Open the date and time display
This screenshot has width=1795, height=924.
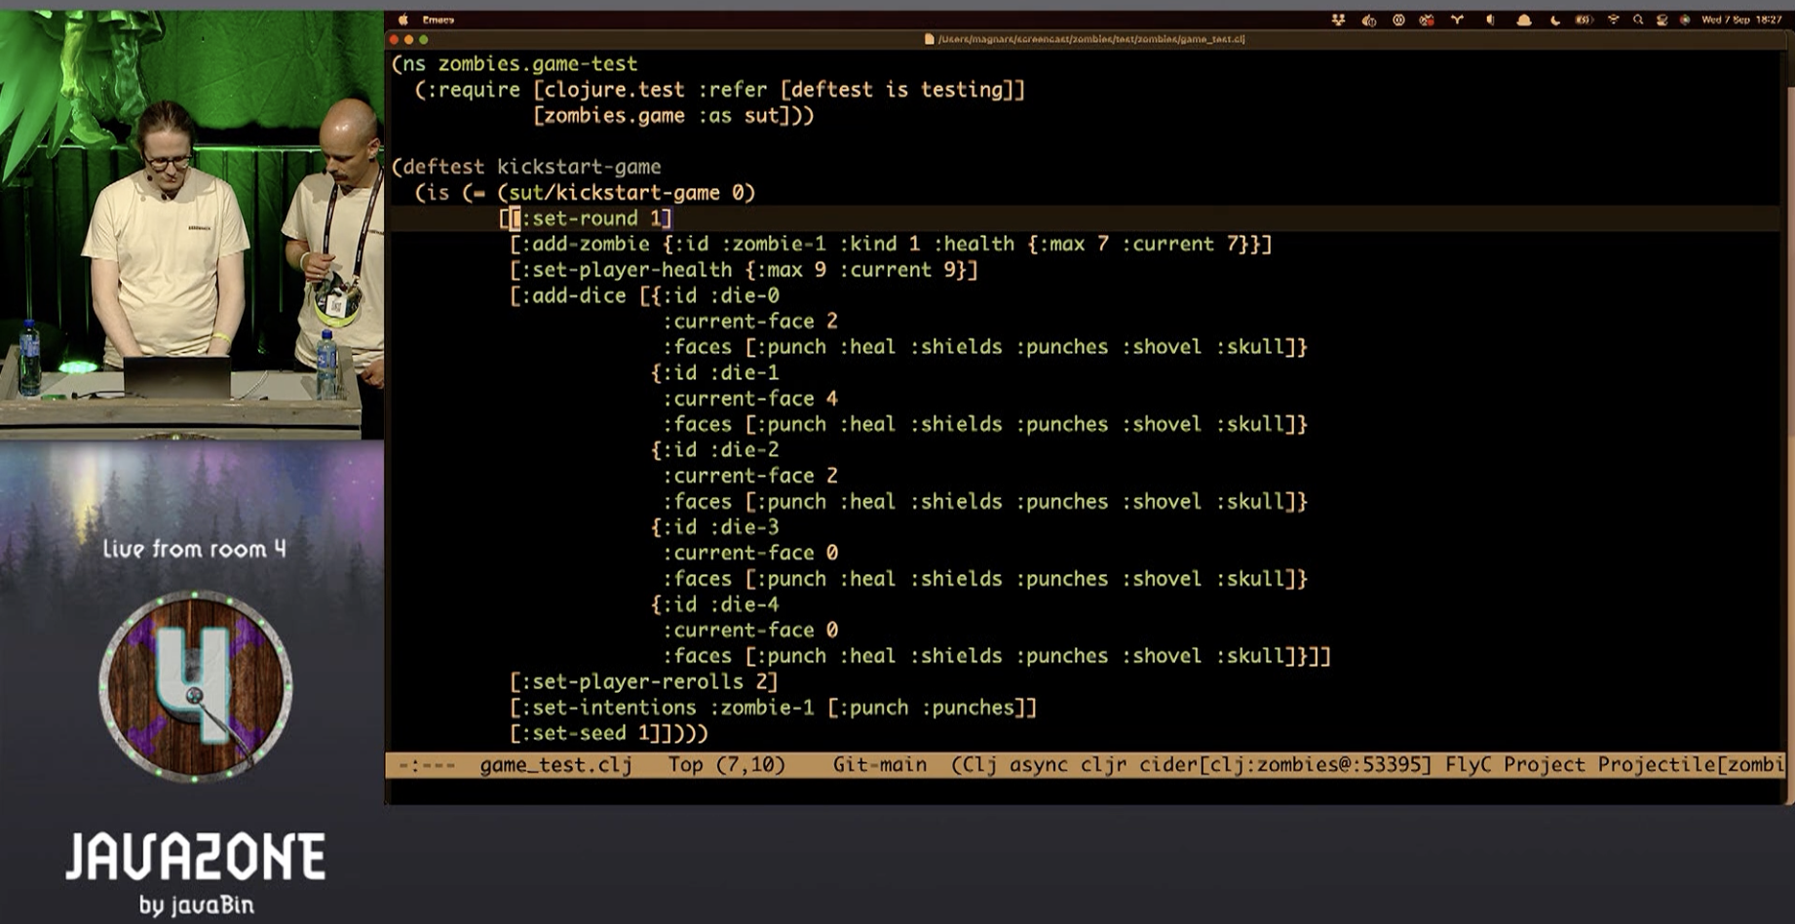pos(1741,19)
